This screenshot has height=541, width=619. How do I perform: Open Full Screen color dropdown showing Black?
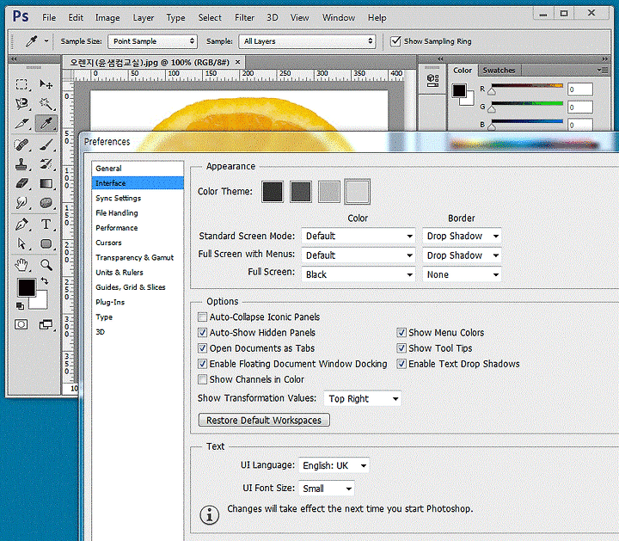tap(358, 274)
